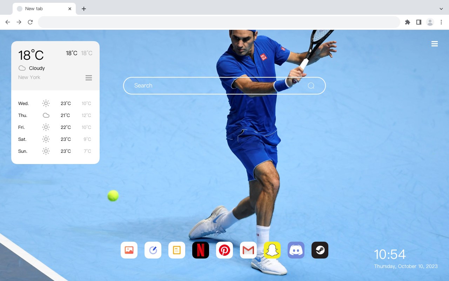Click the Cloudy condition text
This screenshot has width=449, height=281.
[37, 68]
